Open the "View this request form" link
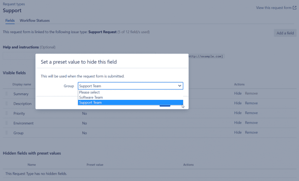This screenshot has height=181, width=299. (274, 8)
